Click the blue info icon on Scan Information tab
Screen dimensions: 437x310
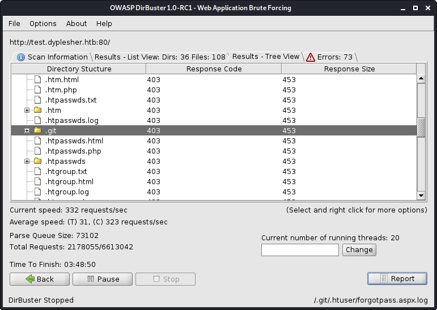(x=21, y=57)
